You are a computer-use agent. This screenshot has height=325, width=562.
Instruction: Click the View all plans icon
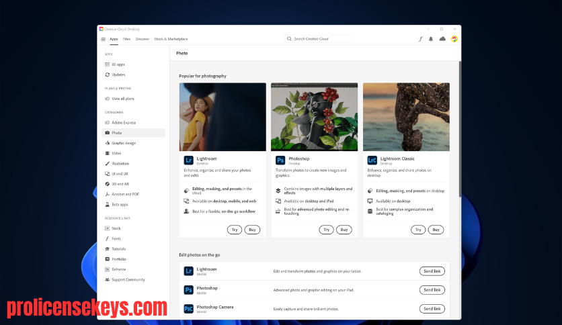107,99
